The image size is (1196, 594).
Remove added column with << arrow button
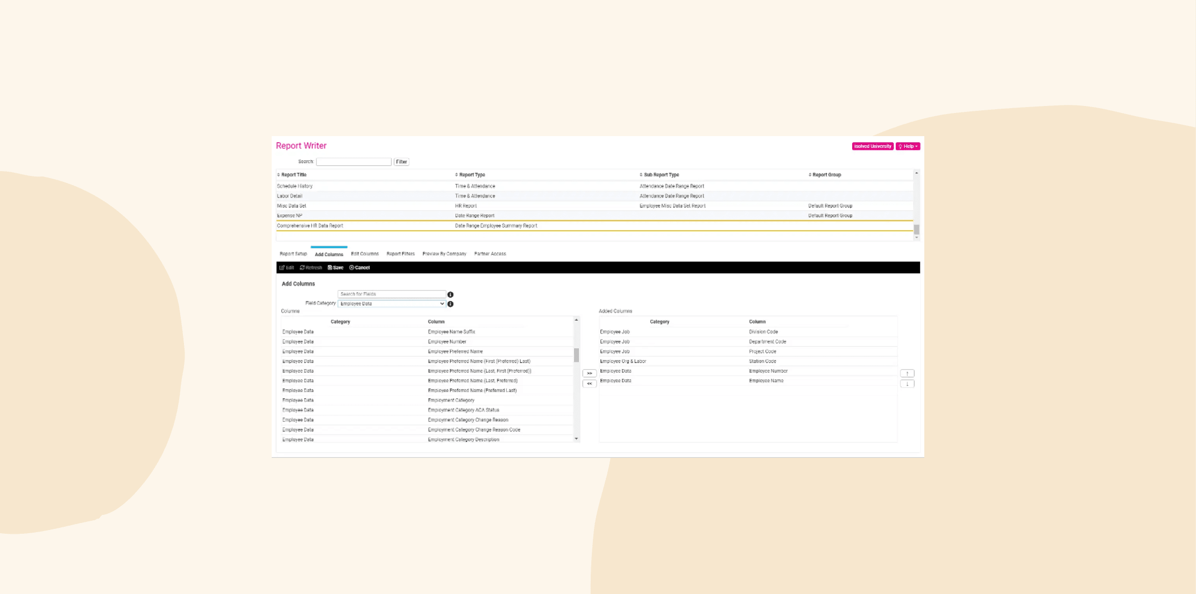pyautogui.click(x=589, y=384)
